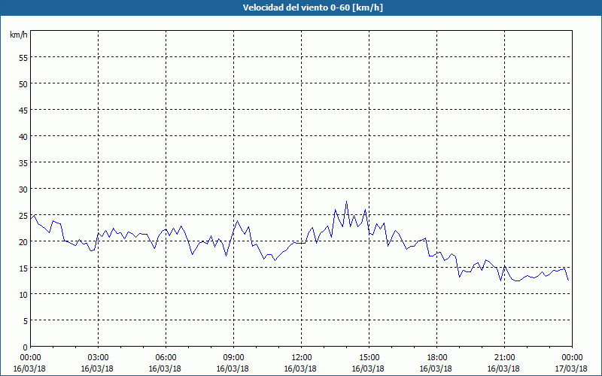602x376 pixels.
Task: Click the chart title 'Velocidad del viento 0-60 [km/h]'
Action: pyautogui.click(x=312, y=8)
